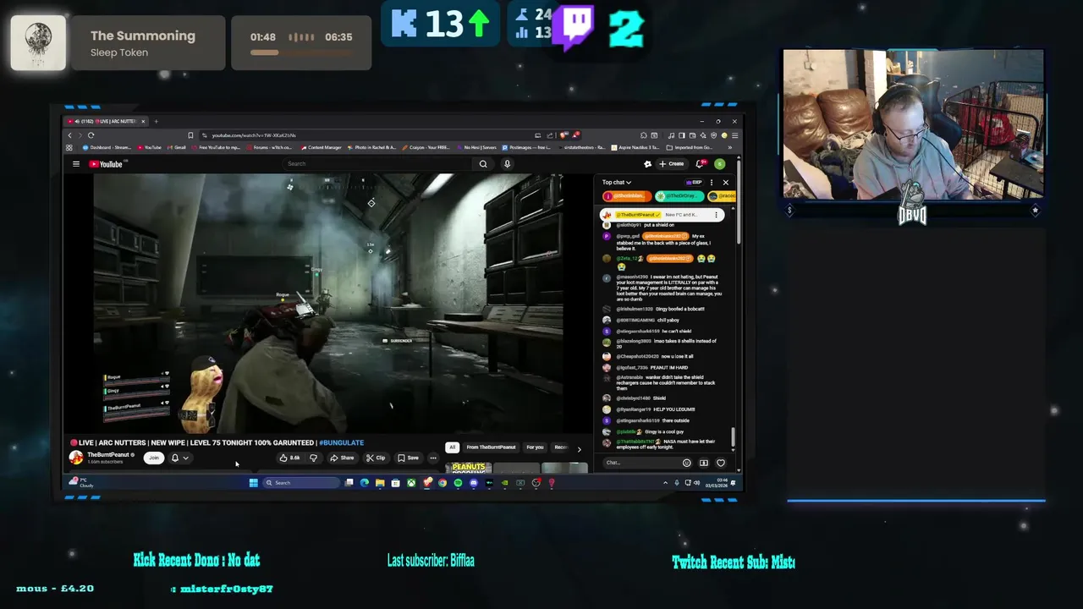Click the PEANUTS recommended video thumbnail

pos(469,468)
